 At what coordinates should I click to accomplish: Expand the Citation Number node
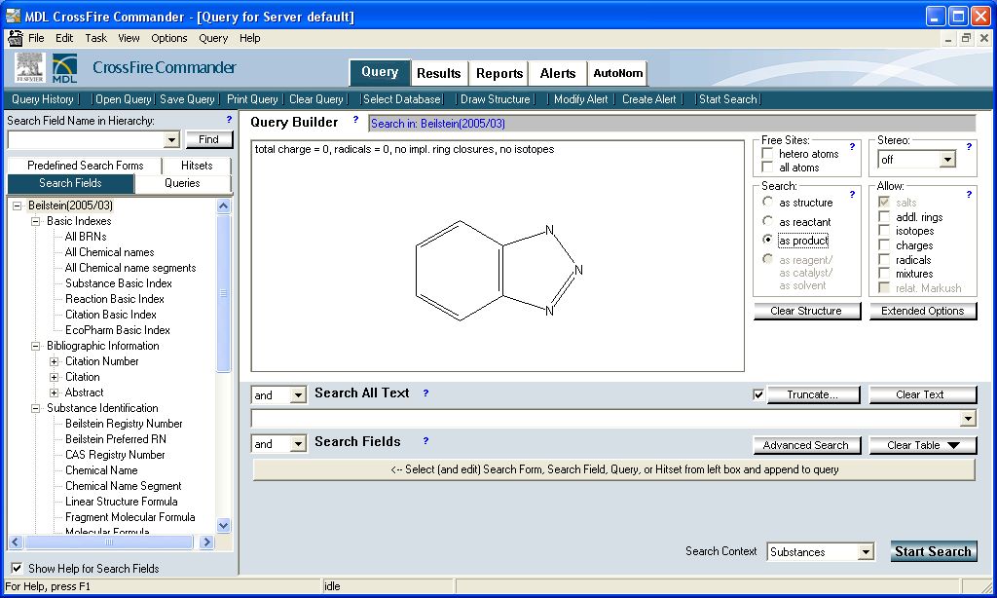(x=55, y=361)
